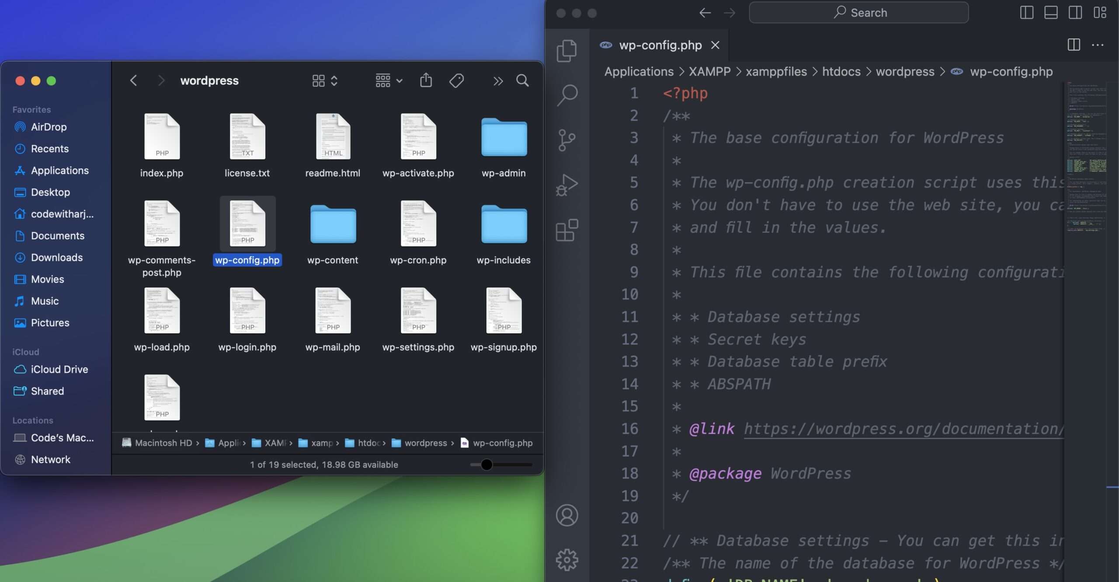Click the Finder search icon
The width and height of the screenshot is (1119, 582).
522,80
